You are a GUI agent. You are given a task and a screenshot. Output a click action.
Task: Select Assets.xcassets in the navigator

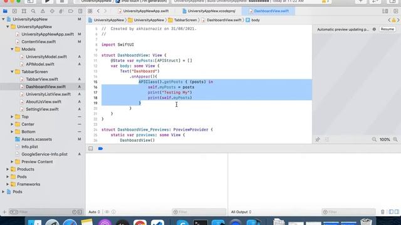[36, 139]
